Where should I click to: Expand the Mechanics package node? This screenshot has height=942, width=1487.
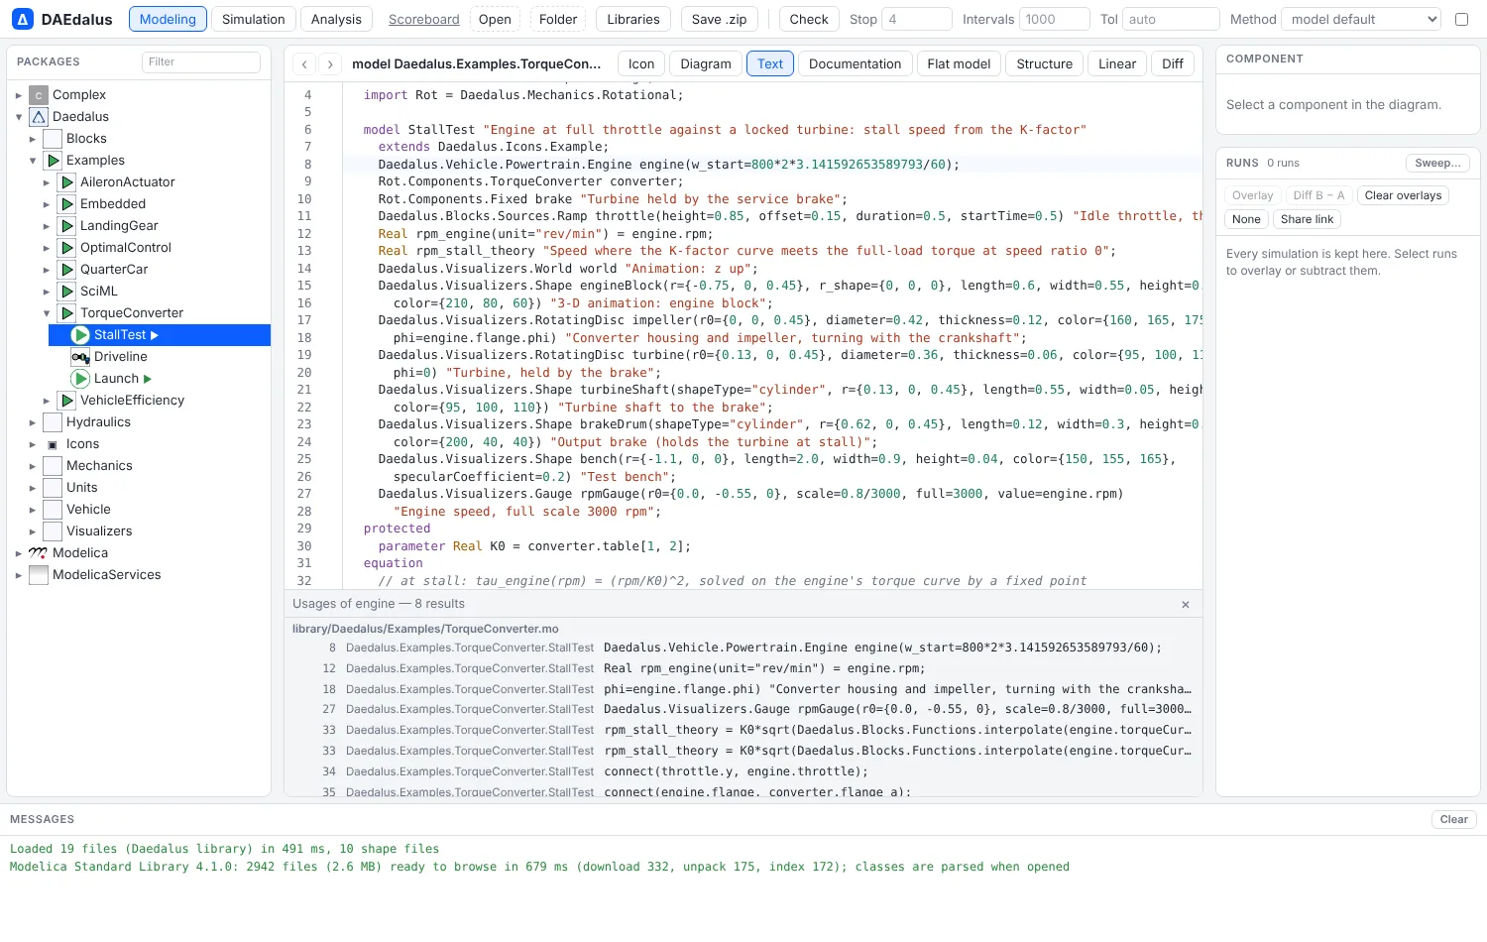[x=32, y=466]
